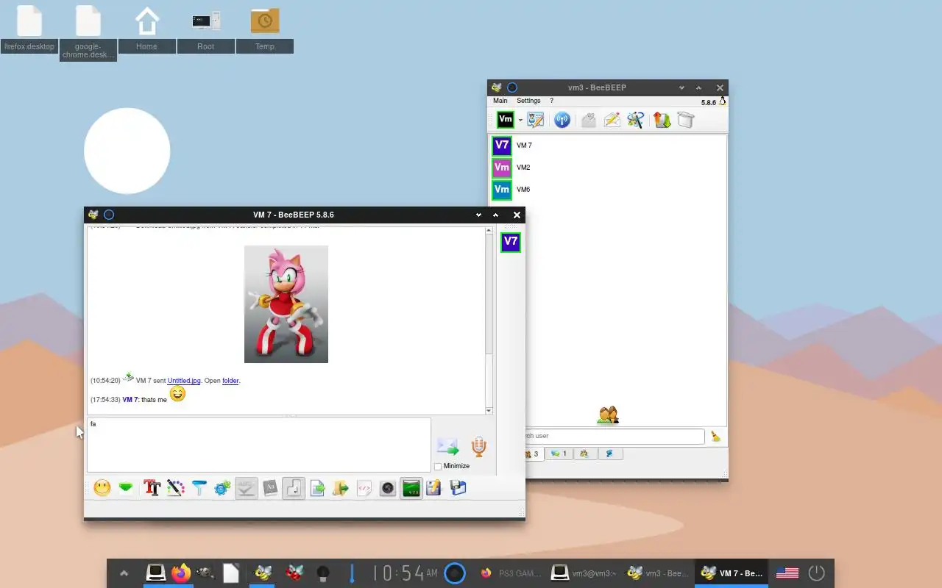Click the pink hedgehog image in chat
Image resolution: width=942 pixels, height=588 pixels.
tap(286, 304)
